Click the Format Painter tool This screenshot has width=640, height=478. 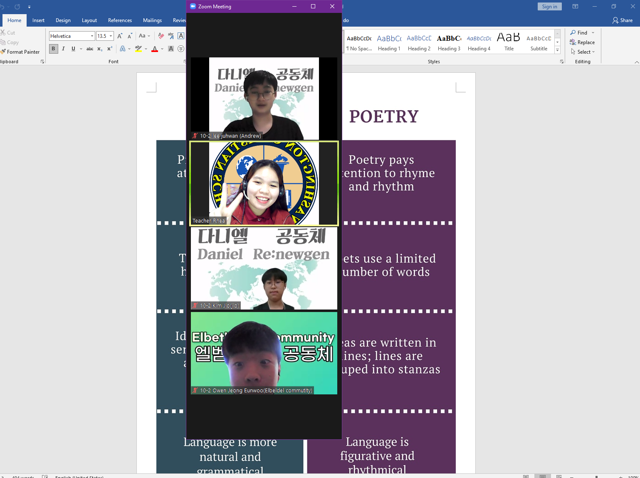click(x=20, y=52)
